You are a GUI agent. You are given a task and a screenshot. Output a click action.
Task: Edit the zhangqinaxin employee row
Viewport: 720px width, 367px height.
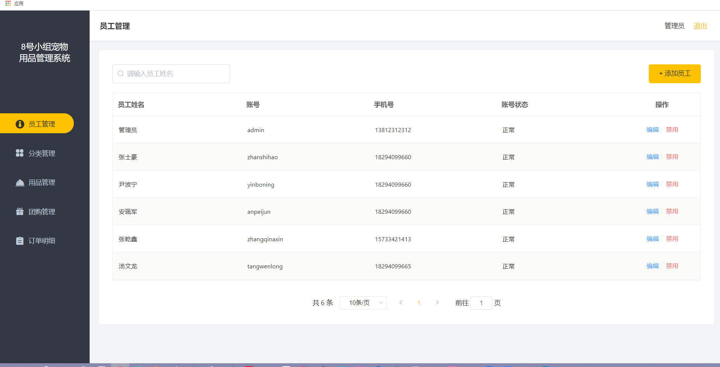(x=653, y=239)
